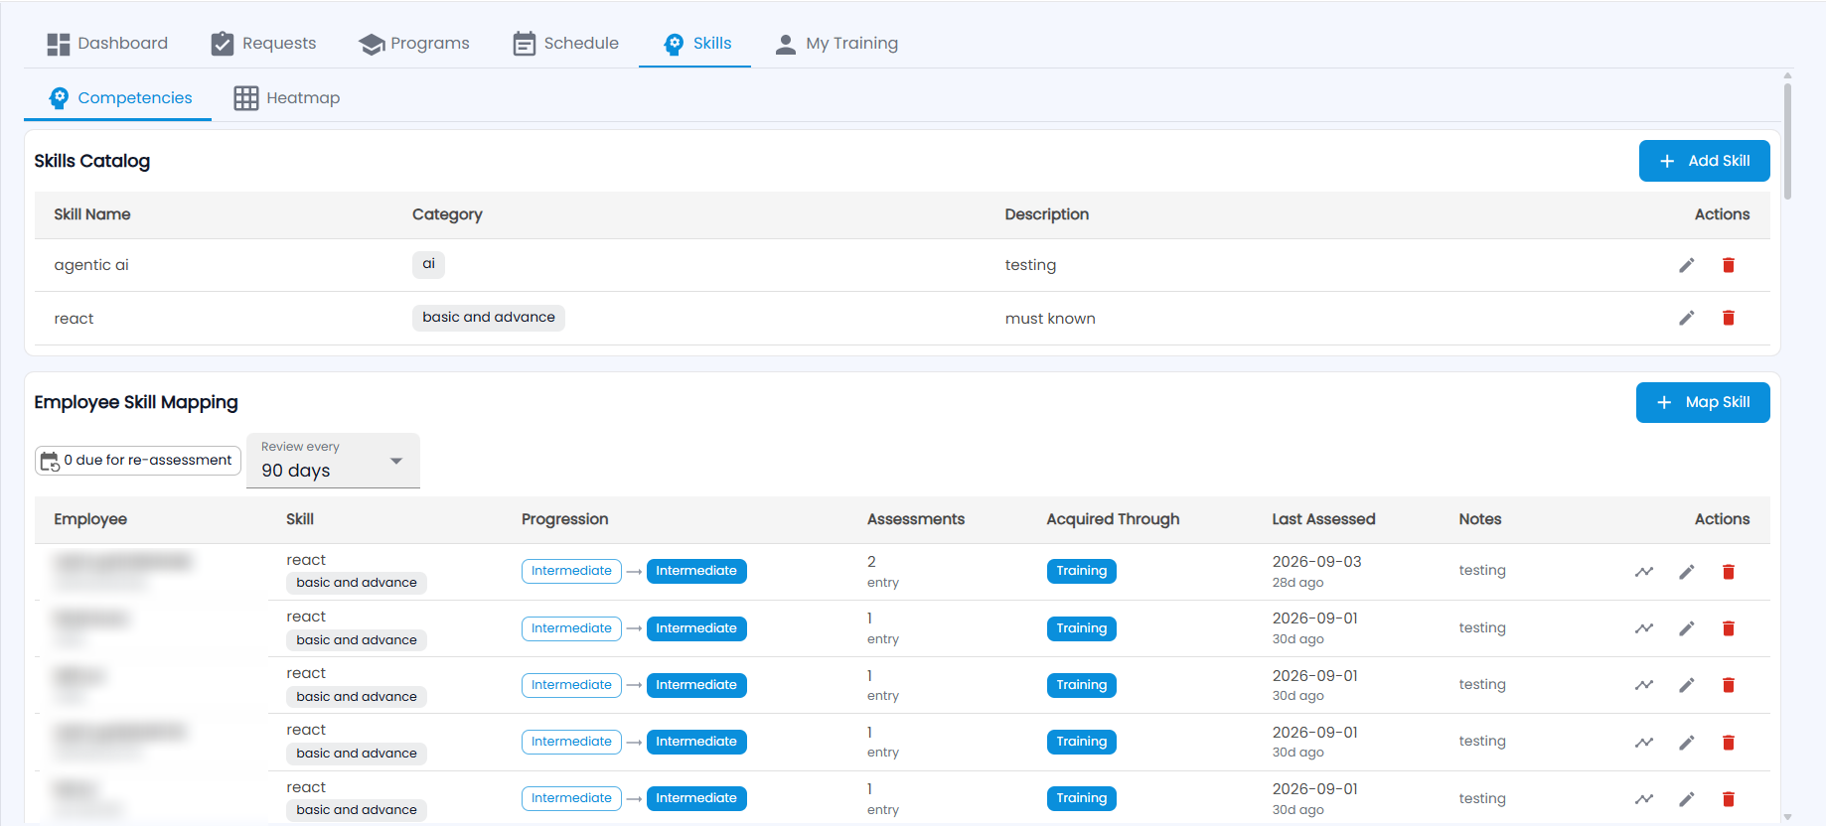Image resolution: width=1826 pixels, height=826 pixels.
Task: Go to the Requests tab
Action: [x=263, y=44]
